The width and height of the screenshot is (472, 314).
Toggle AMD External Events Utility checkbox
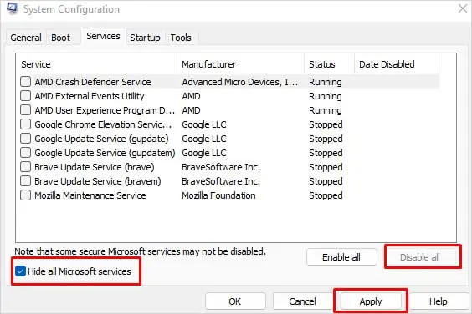[x=26, y=95]
